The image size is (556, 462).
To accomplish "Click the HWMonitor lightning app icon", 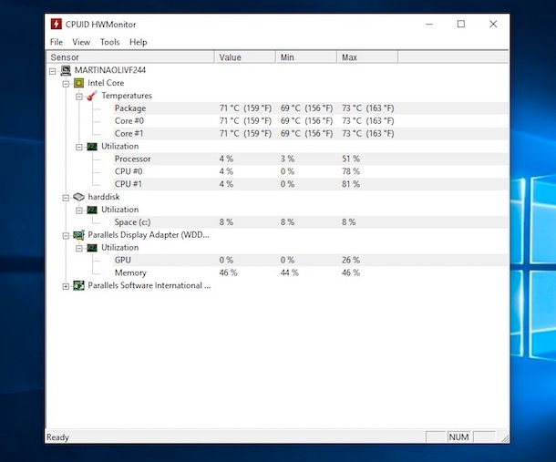I will tap(56, 24).
